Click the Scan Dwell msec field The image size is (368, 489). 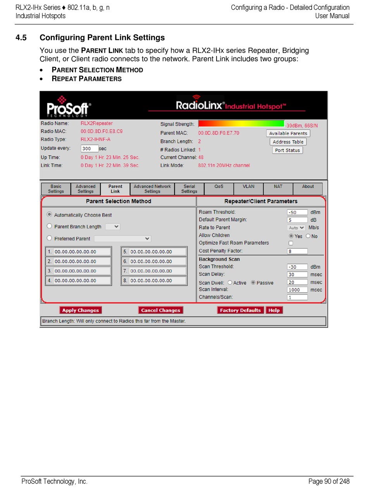297,282
